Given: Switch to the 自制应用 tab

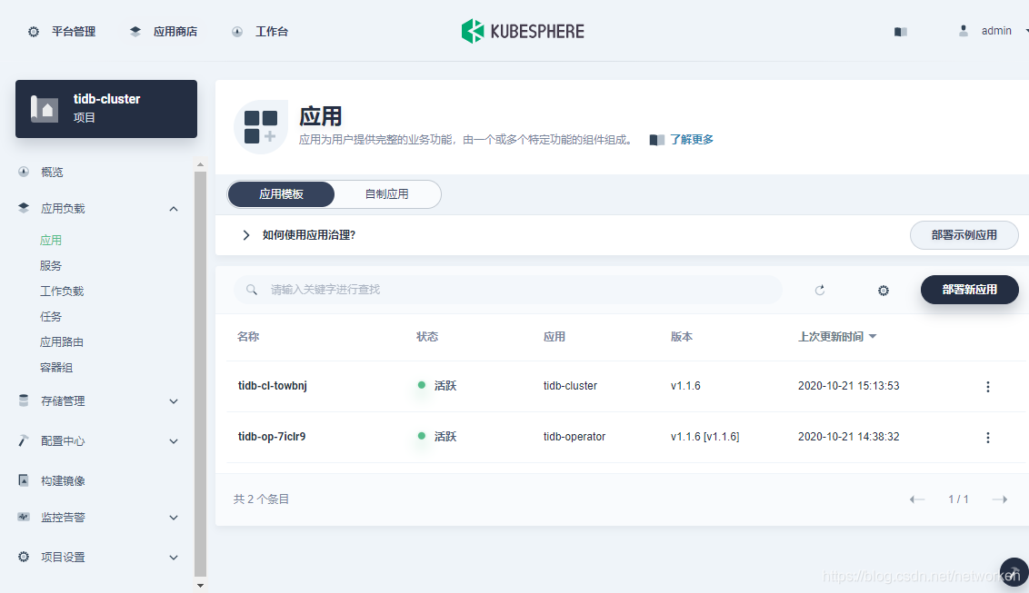Looking at the screenshot, I should point(387,193).
